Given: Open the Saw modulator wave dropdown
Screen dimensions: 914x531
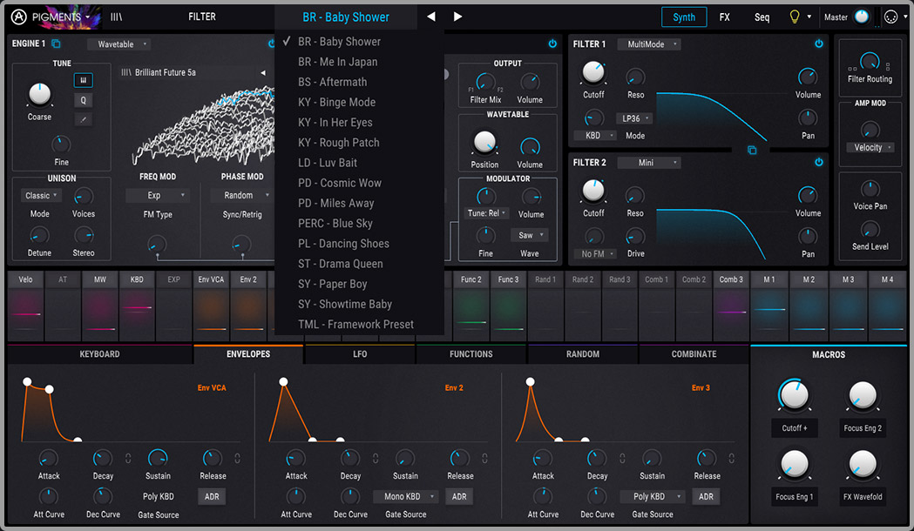Looking at the screenshot, I should coord(529,235).
